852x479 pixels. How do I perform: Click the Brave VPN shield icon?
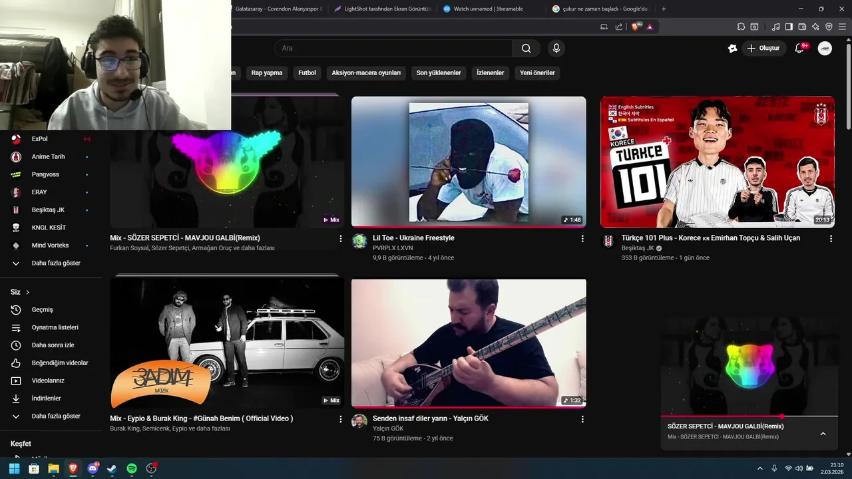click(829, 27)
